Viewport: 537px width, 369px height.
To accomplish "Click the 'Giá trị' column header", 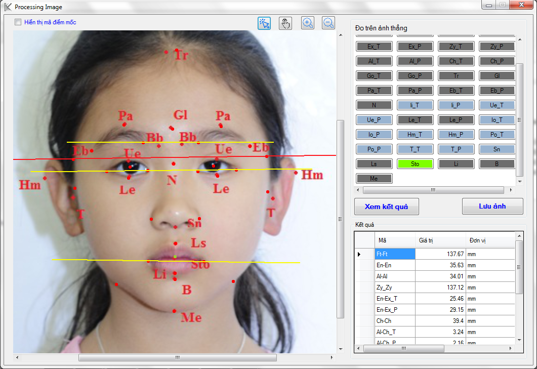I will pos(439,240).
